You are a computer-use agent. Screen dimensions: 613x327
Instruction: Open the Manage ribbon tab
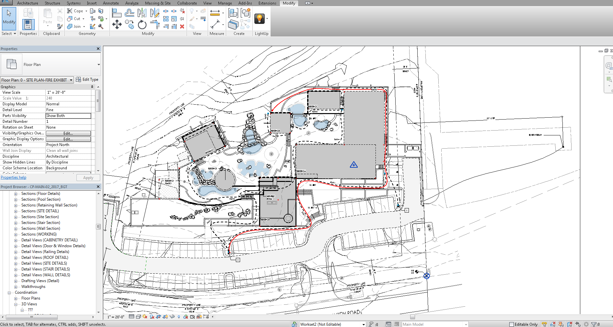(x=225, y=3)
